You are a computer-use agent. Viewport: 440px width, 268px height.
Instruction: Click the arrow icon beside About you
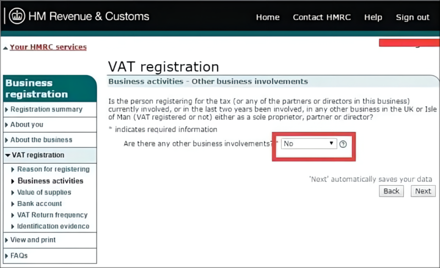pyautogui.click(x=7, y=125)
